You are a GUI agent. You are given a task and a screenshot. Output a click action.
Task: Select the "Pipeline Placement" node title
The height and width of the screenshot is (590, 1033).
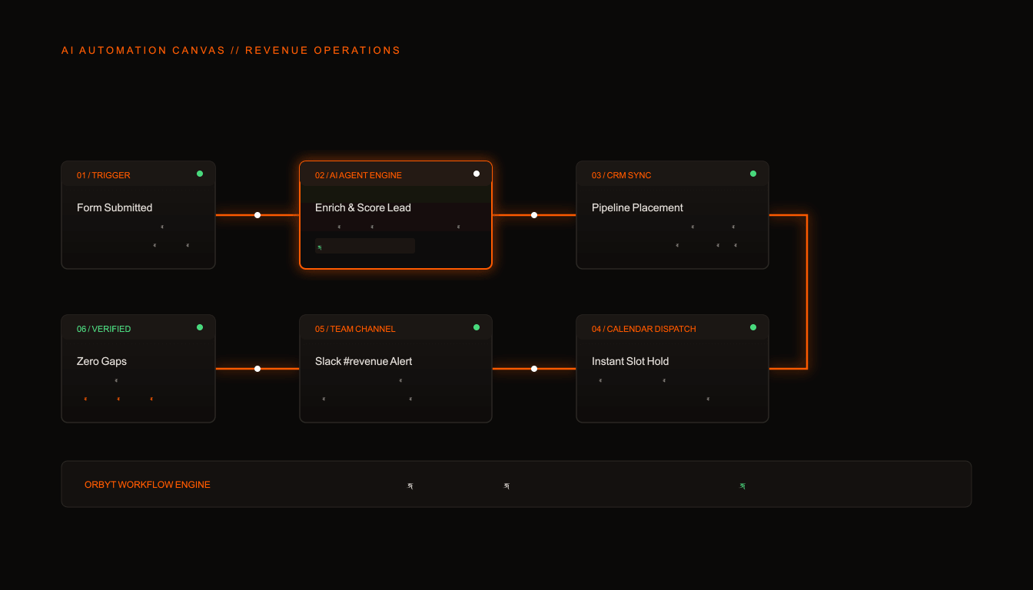[637, 207]
